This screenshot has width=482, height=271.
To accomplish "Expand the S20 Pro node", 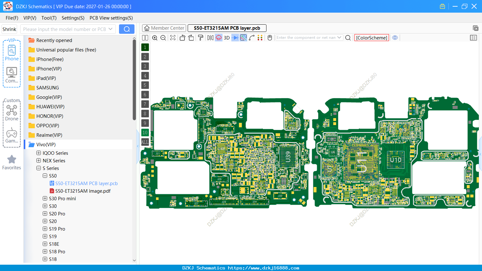I will point(45,214).
